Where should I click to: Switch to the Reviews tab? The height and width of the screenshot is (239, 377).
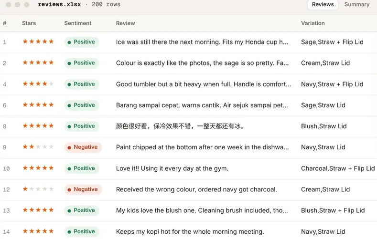323,4
